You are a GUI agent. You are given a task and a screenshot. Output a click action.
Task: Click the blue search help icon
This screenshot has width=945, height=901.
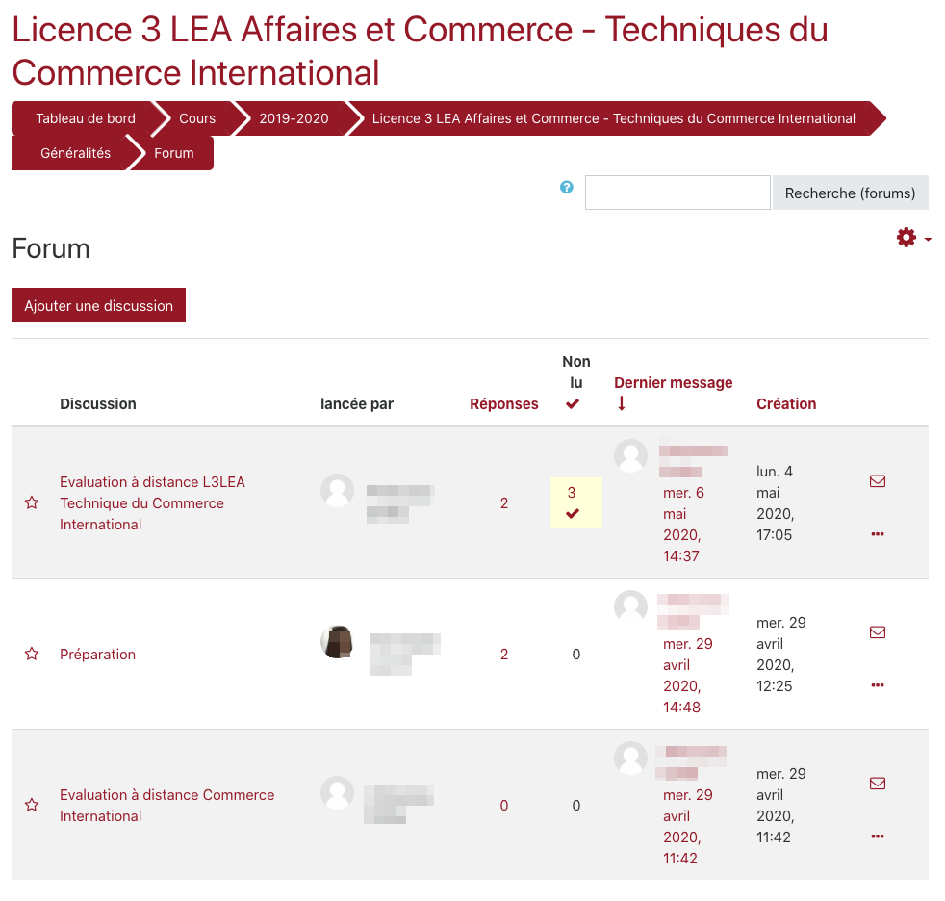click(567, 188)
